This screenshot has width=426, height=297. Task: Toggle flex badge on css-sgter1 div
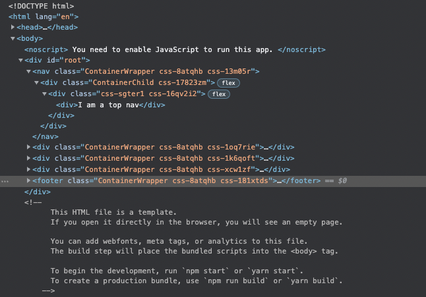[x=219, y=94]
